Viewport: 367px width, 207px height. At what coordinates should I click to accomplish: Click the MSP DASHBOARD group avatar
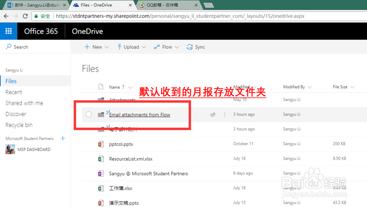[10, 149]
